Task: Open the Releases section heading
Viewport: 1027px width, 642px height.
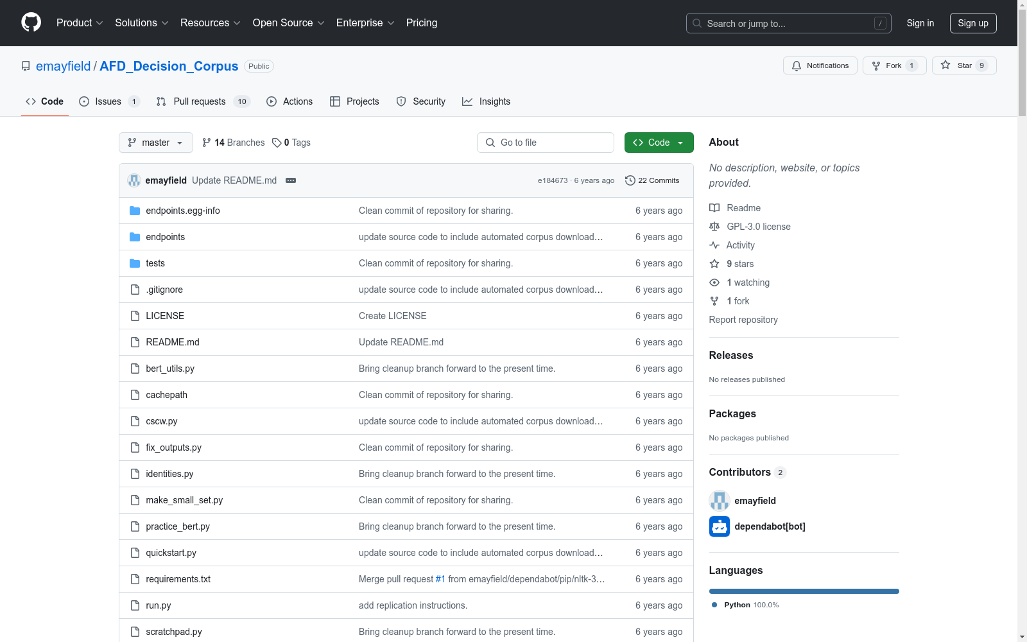Action: click(731, 355)
